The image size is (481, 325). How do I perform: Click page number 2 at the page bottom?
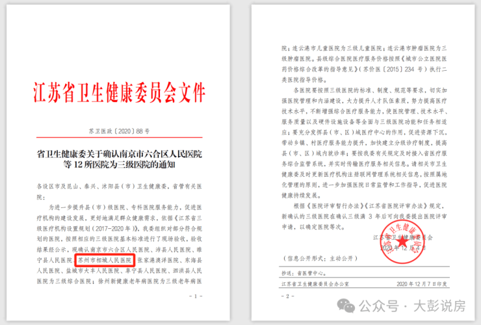pos(288,296)
